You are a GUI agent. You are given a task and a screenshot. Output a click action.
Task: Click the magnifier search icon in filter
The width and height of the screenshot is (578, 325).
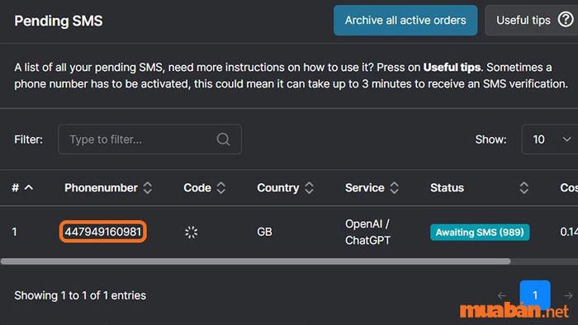point(223,139)
